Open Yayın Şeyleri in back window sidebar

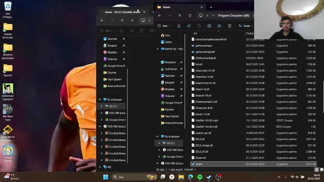pyautogui.click(x=114, y=79)
